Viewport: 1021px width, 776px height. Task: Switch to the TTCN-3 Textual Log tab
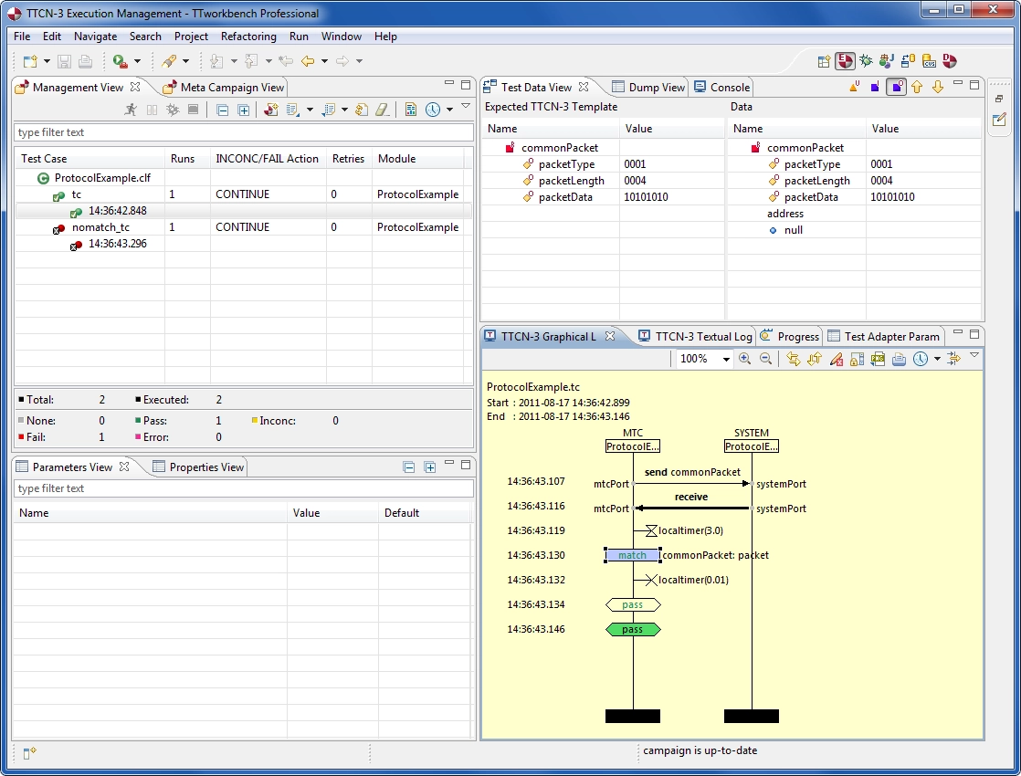click(703, 337)
